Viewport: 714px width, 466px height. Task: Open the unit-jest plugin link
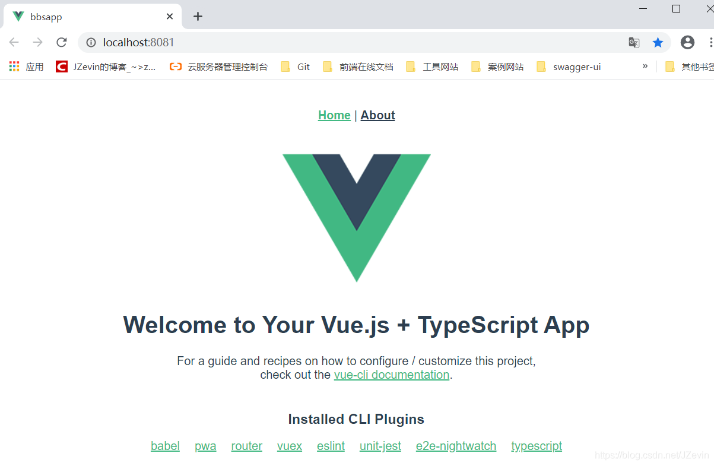pos(380,446)
